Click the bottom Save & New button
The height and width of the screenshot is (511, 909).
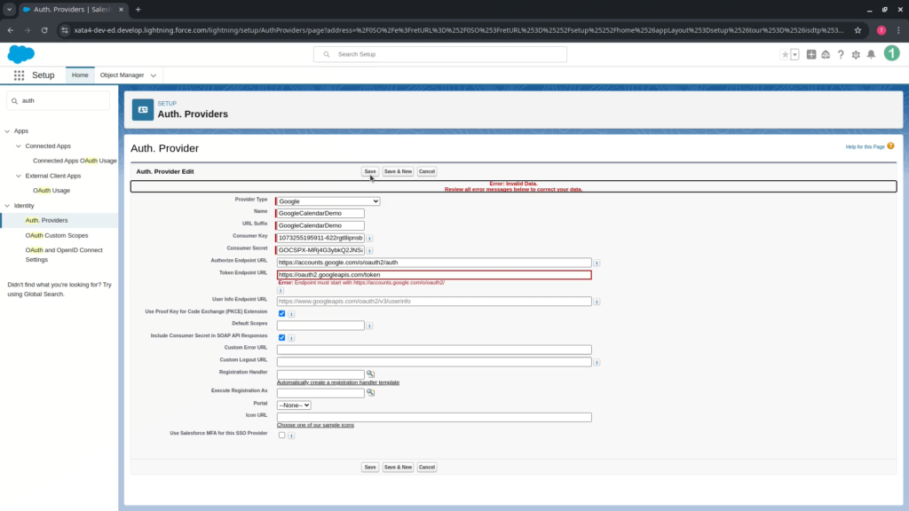(398, 467)
